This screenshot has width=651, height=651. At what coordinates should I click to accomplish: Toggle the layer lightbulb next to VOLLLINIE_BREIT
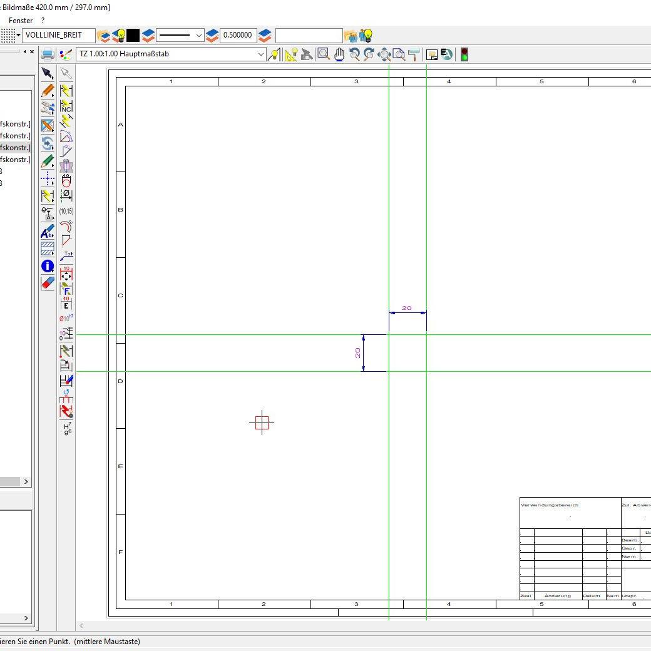118,35
